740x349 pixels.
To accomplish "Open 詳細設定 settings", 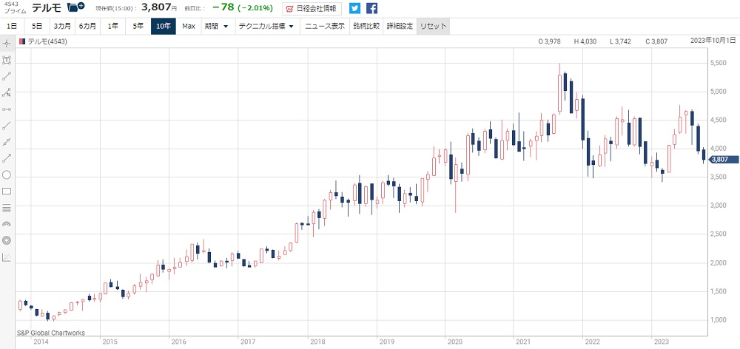I will [400, 26].
